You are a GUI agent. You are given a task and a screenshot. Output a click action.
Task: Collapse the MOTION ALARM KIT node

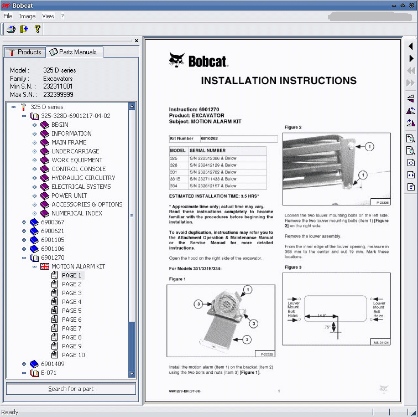(34, 266)
